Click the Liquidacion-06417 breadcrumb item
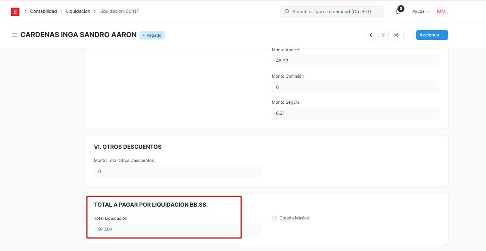This screenshot has width=486, height=251. tap(119, 11)
